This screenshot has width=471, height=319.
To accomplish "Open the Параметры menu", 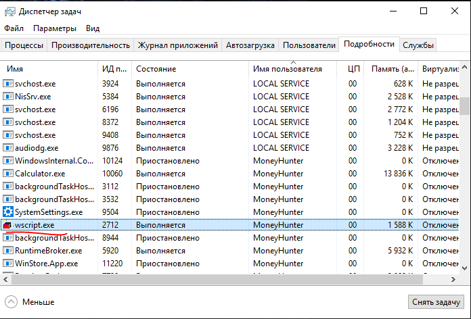I will click(55, 28).
